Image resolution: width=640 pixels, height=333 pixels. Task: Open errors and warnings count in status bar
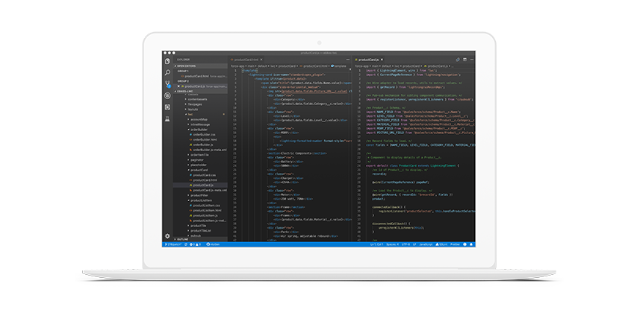195,244
